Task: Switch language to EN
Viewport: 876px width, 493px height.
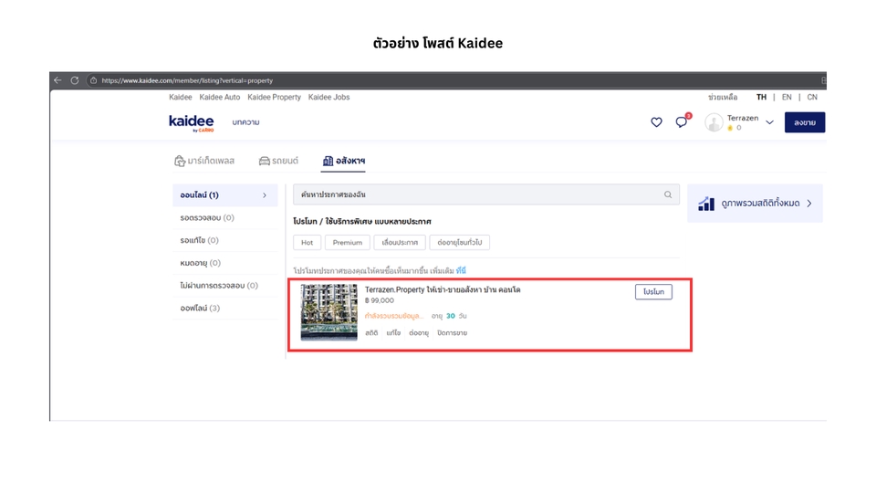Action: coord(787,97)
